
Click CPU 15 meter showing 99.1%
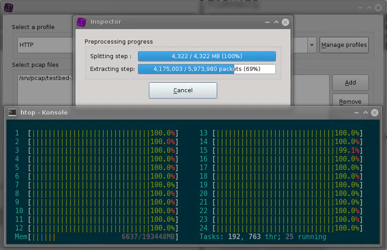[x=281, y=150]
